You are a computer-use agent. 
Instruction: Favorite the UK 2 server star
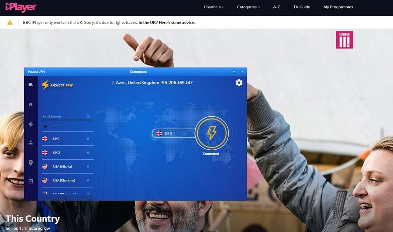pyautogui.click(x=88, y=152)
